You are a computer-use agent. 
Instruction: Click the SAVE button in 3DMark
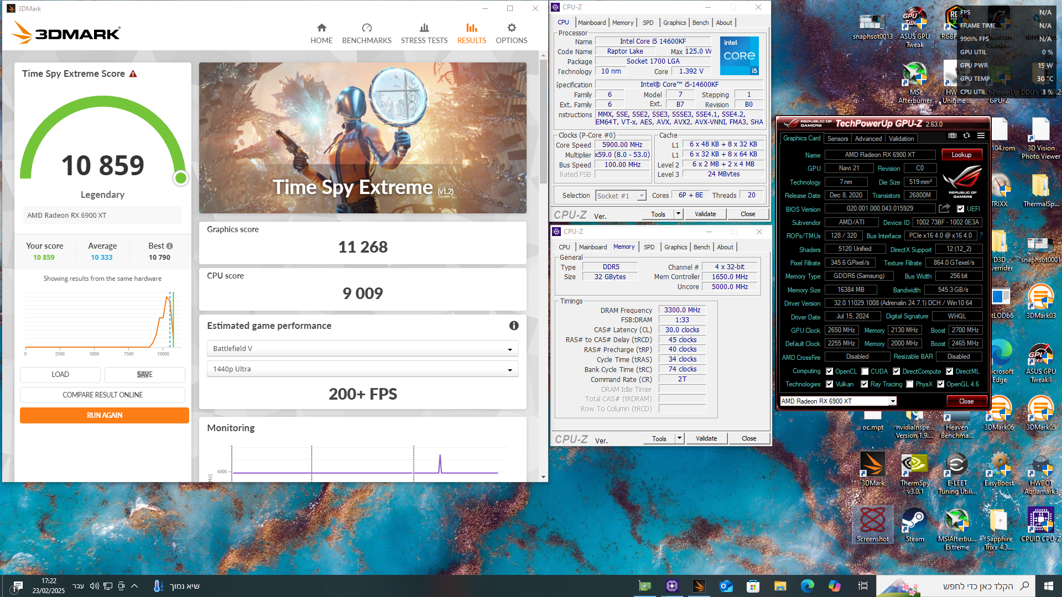point(145,374)
